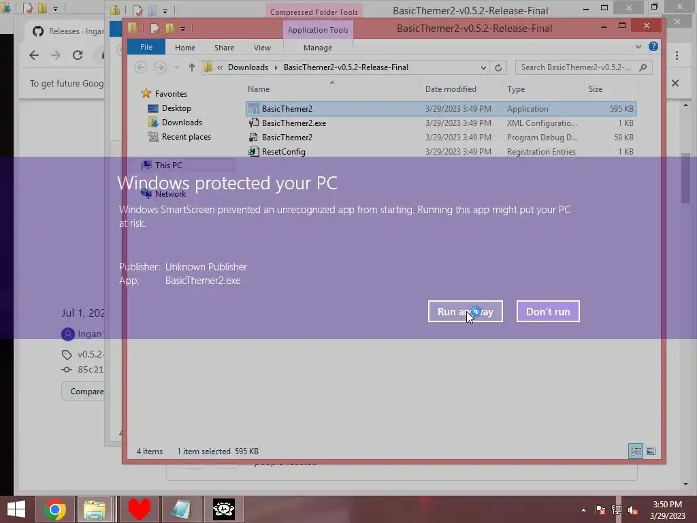Select the BasicThemer2 Application file
The height and width of the screenshot is (523, 697).
[441, 109]
